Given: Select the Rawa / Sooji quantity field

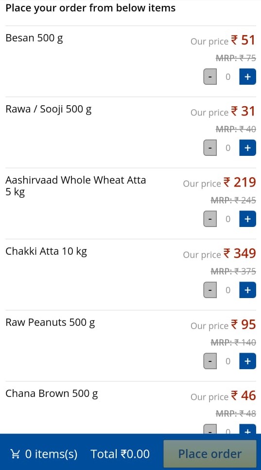Looking at the screenshot, I should 228,148.
